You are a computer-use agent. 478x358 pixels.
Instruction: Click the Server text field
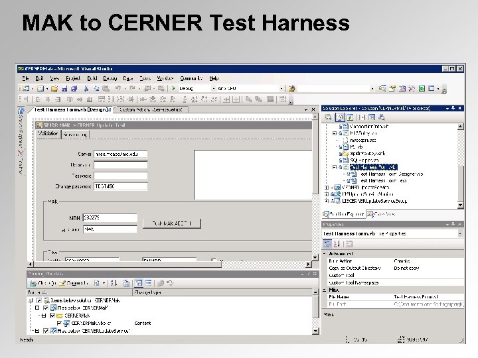[x=121, y=154]
